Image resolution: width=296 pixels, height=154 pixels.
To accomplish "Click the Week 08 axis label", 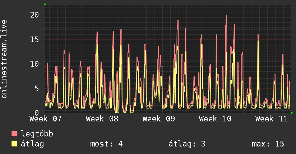I will click(x=102, y=119).
